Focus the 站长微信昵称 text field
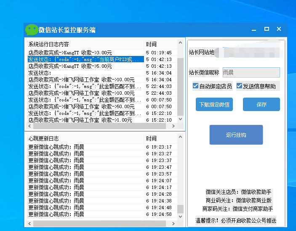 (251, 72)
